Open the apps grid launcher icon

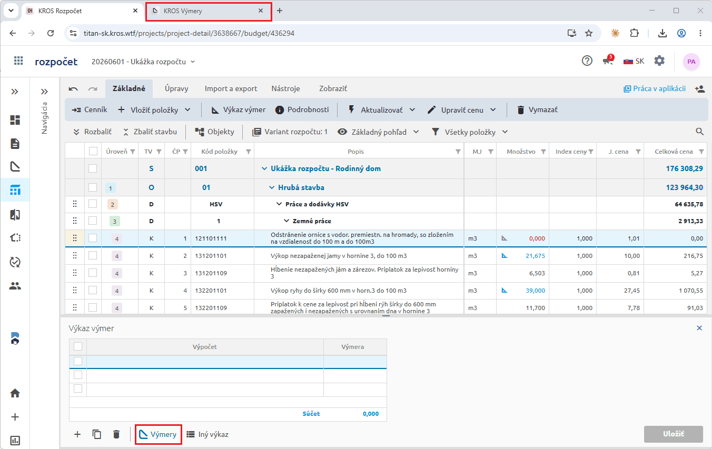coord(18,61)
